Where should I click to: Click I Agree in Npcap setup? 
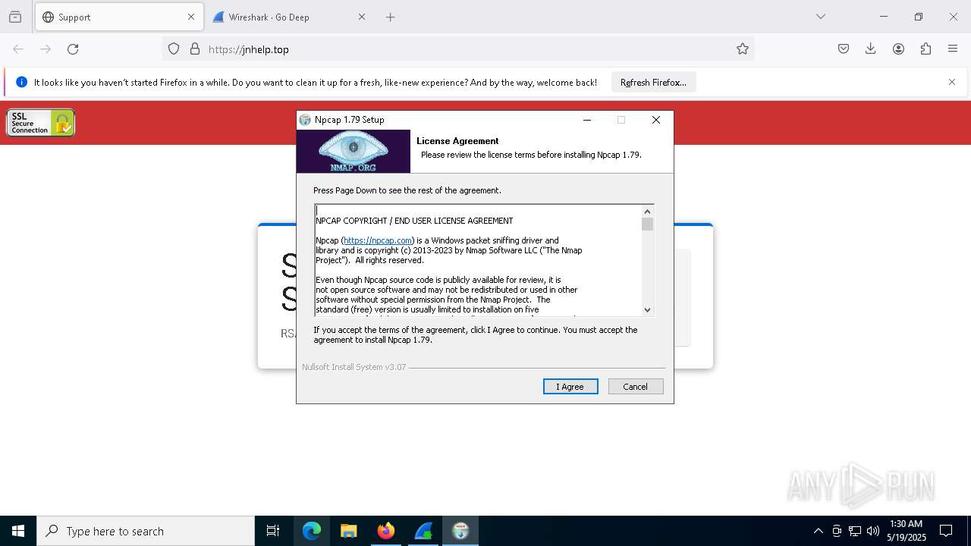pyautogui.click(x=570, y=387)
